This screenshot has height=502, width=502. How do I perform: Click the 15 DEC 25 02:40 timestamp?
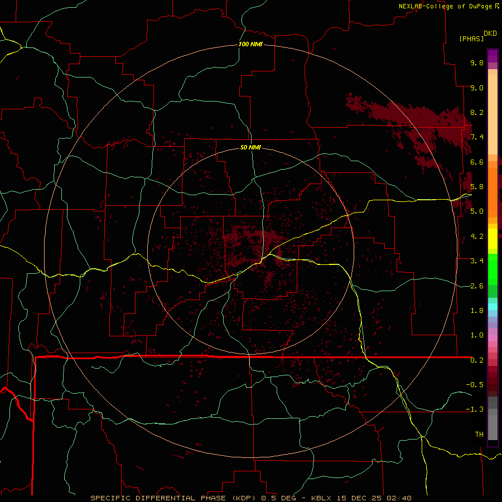tap(374, 498)
